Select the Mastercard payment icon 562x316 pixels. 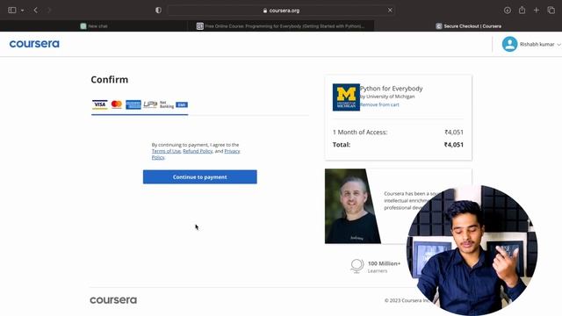pos(117,104)
